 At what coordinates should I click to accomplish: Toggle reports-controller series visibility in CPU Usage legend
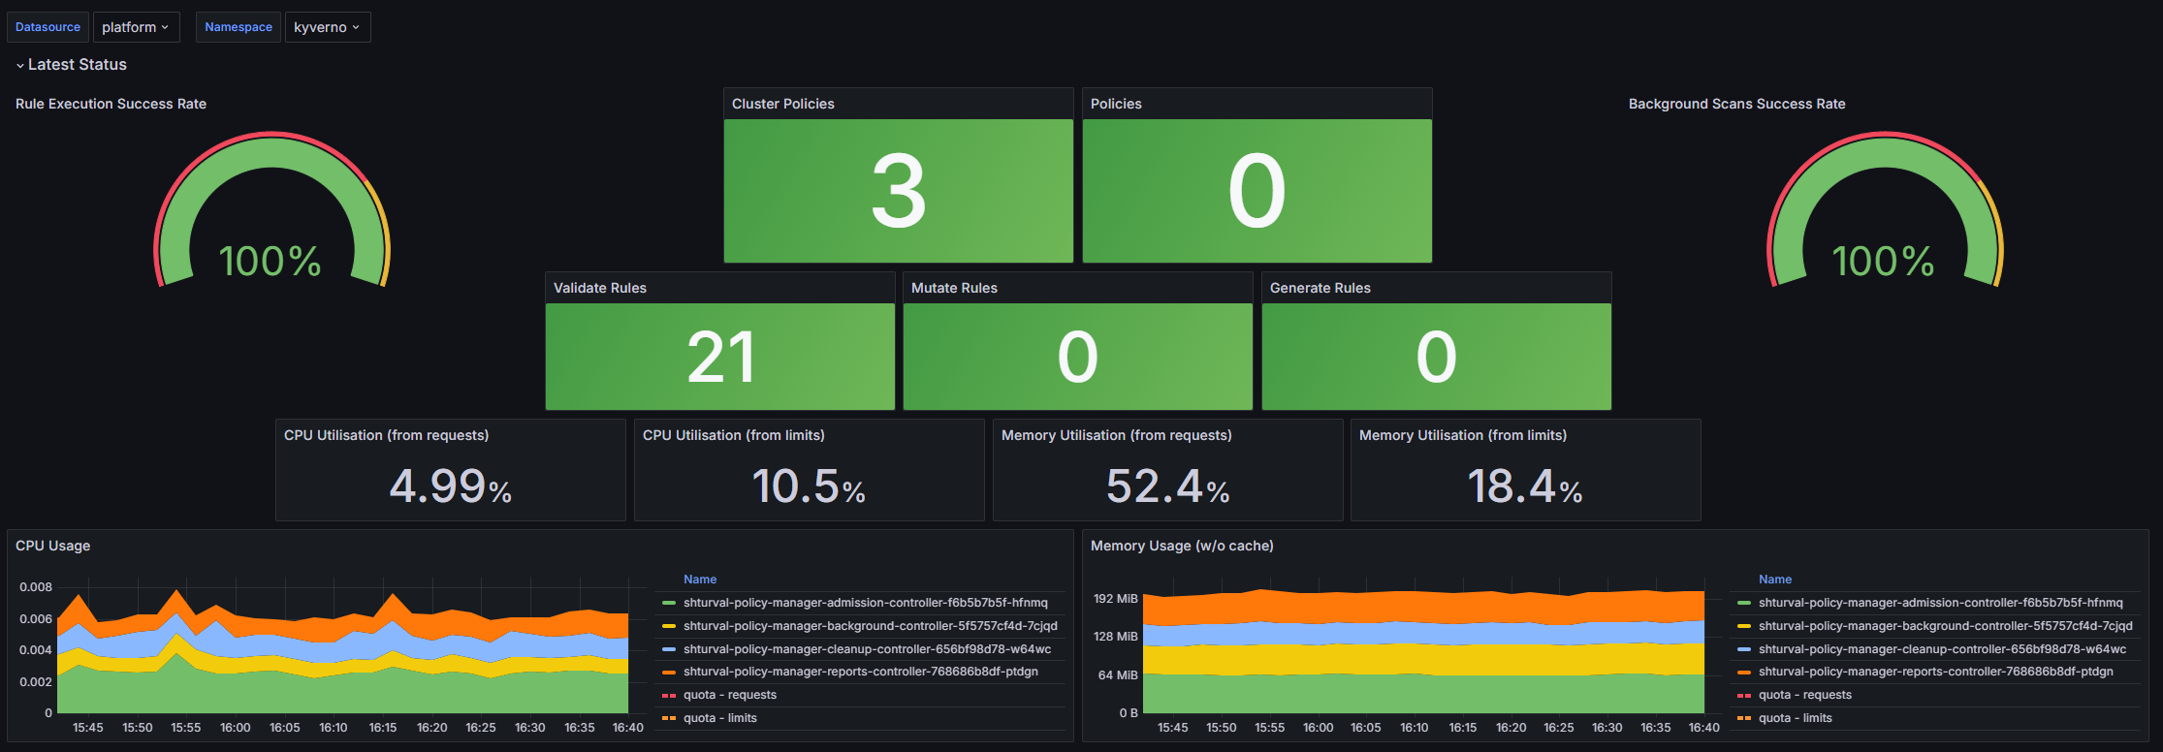(860, 672)
